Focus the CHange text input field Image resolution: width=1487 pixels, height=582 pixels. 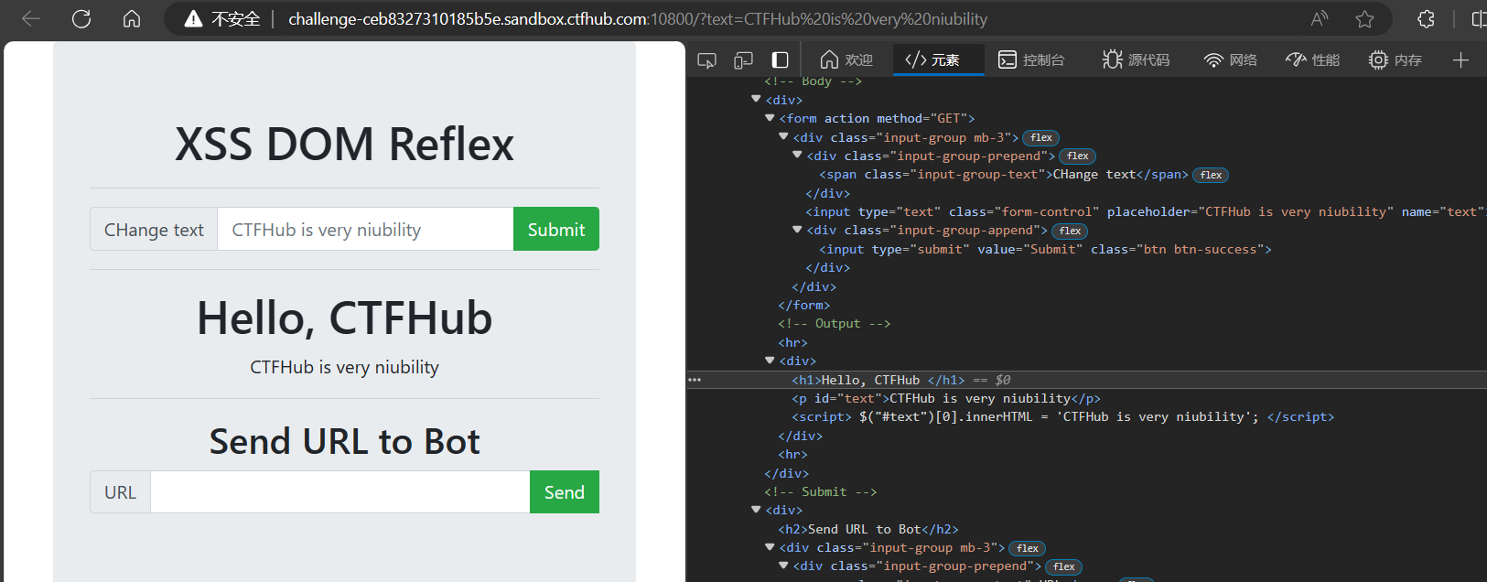click(365, 229)
